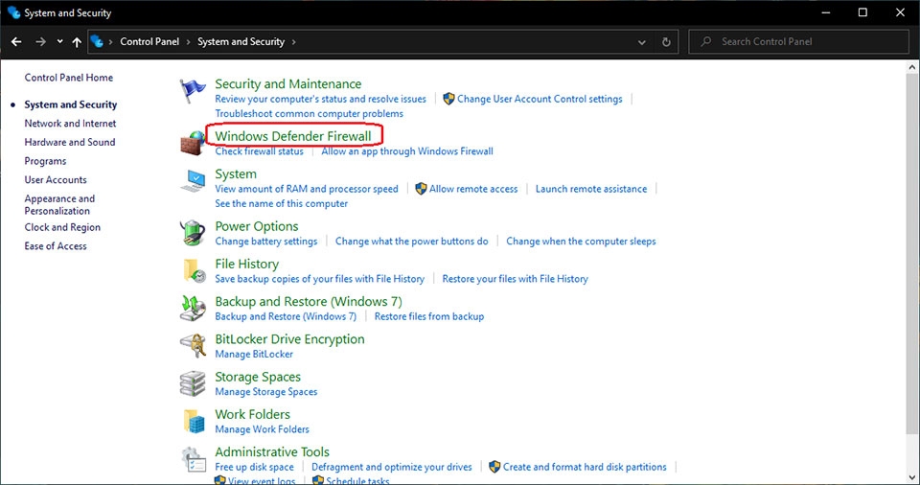
Task: Click the Search Control Panel field
Action: click(x=805, y=42)
